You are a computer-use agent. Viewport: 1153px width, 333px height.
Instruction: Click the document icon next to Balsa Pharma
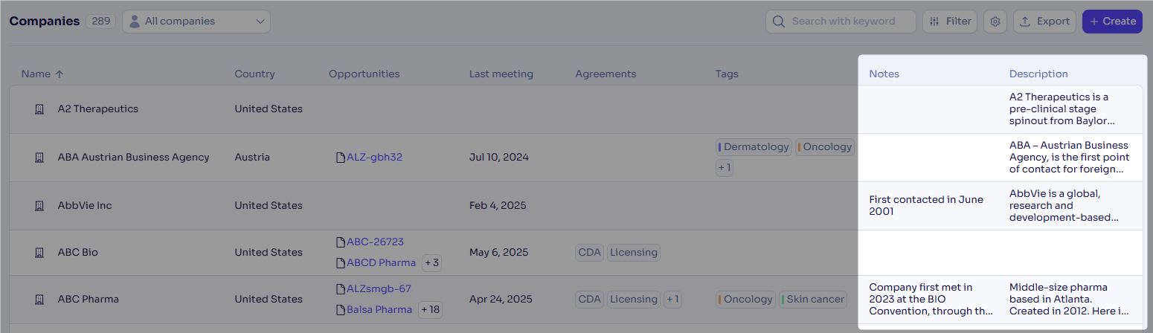tap(341, 310)
